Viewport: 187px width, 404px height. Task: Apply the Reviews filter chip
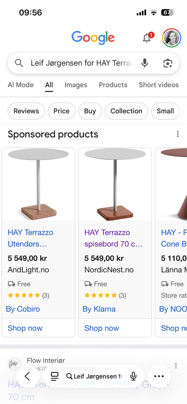26,111
